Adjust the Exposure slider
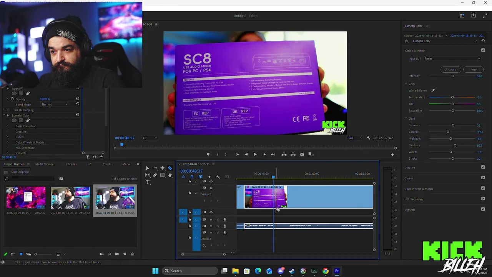Image resolution: width=492 pixels, height=277 pixels. pos(452,125)
